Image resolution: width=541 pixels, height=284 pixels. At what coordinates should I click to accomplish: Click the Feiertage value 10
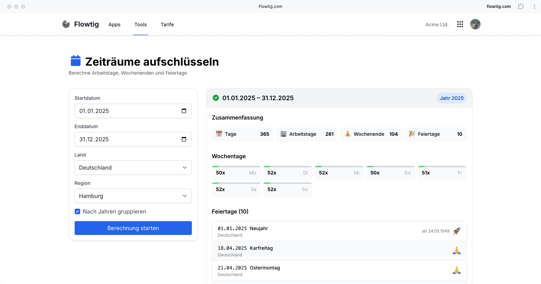tap(459, 134)
